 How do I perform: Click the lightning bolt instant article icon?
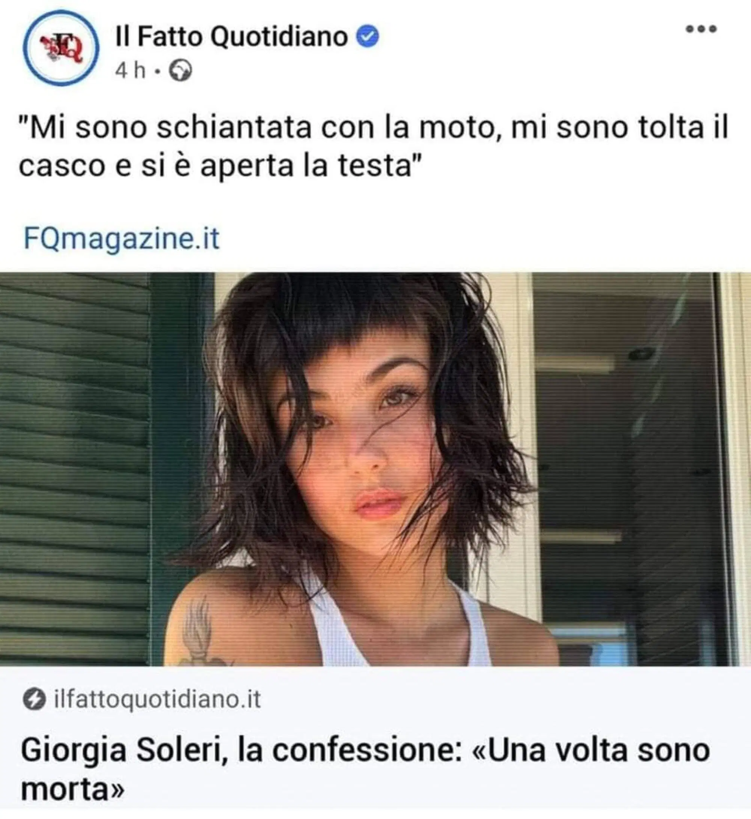point(34,700)
